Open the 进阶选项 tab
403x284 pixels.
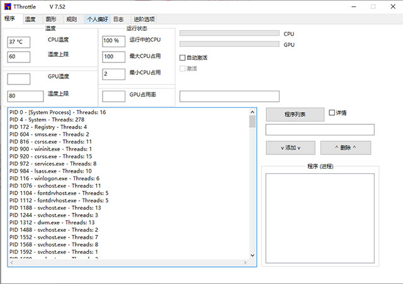click(x=144, y=20)
